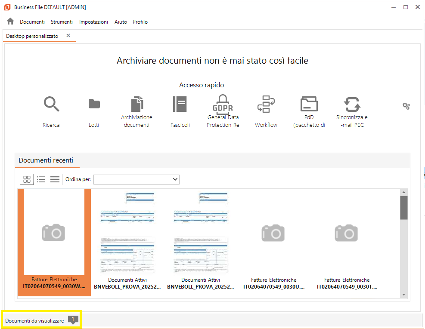The width and height of the screenshot is (425, 329).
Task: Close the Desktop personalizzato tab
Action: pyautogui.click(x=68, y=36)
